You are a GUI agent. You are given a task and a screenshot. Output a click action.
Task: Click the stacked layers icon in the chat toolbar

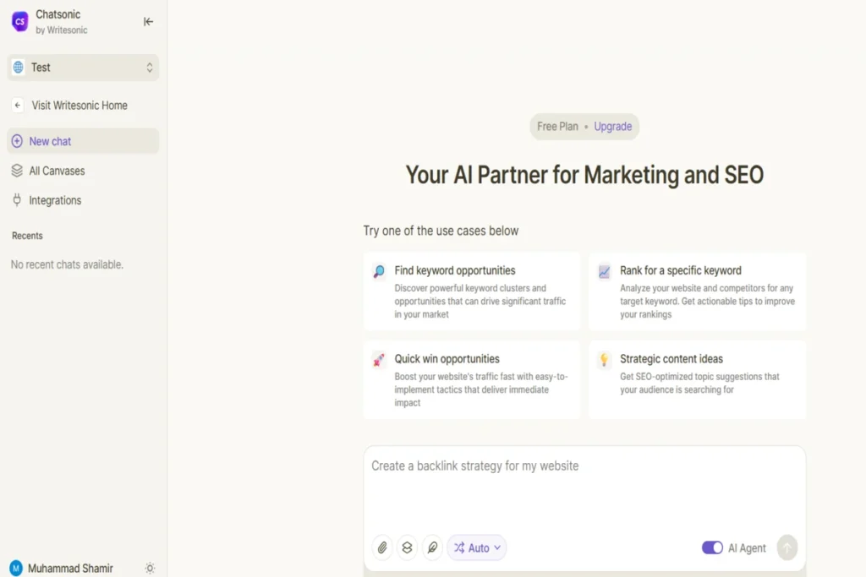pos(407,547)
